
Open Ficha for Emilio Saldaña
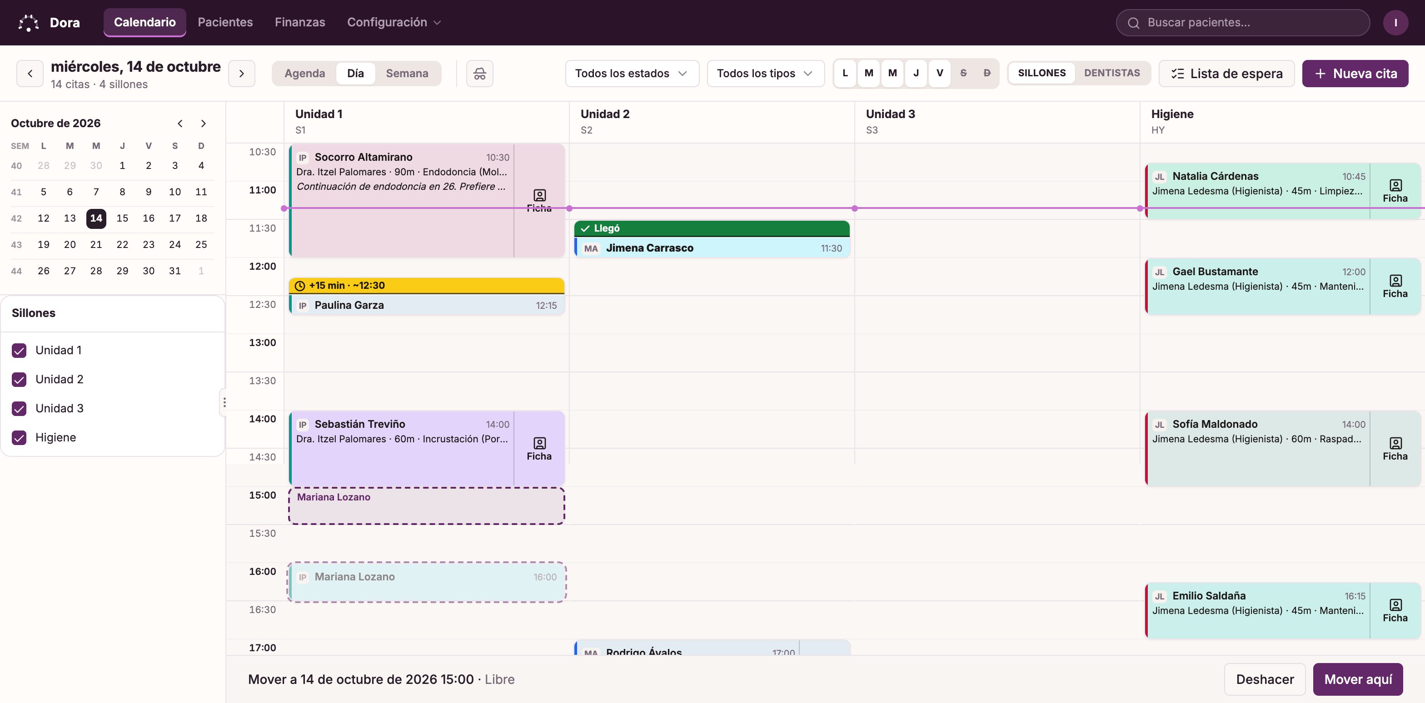tap(1395, 611)
